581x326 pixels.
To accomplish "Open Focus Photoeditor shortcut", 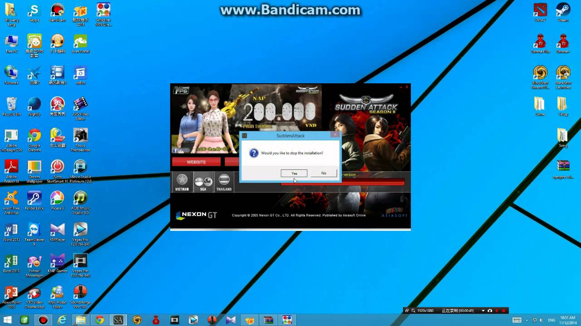I will point(80,140).
